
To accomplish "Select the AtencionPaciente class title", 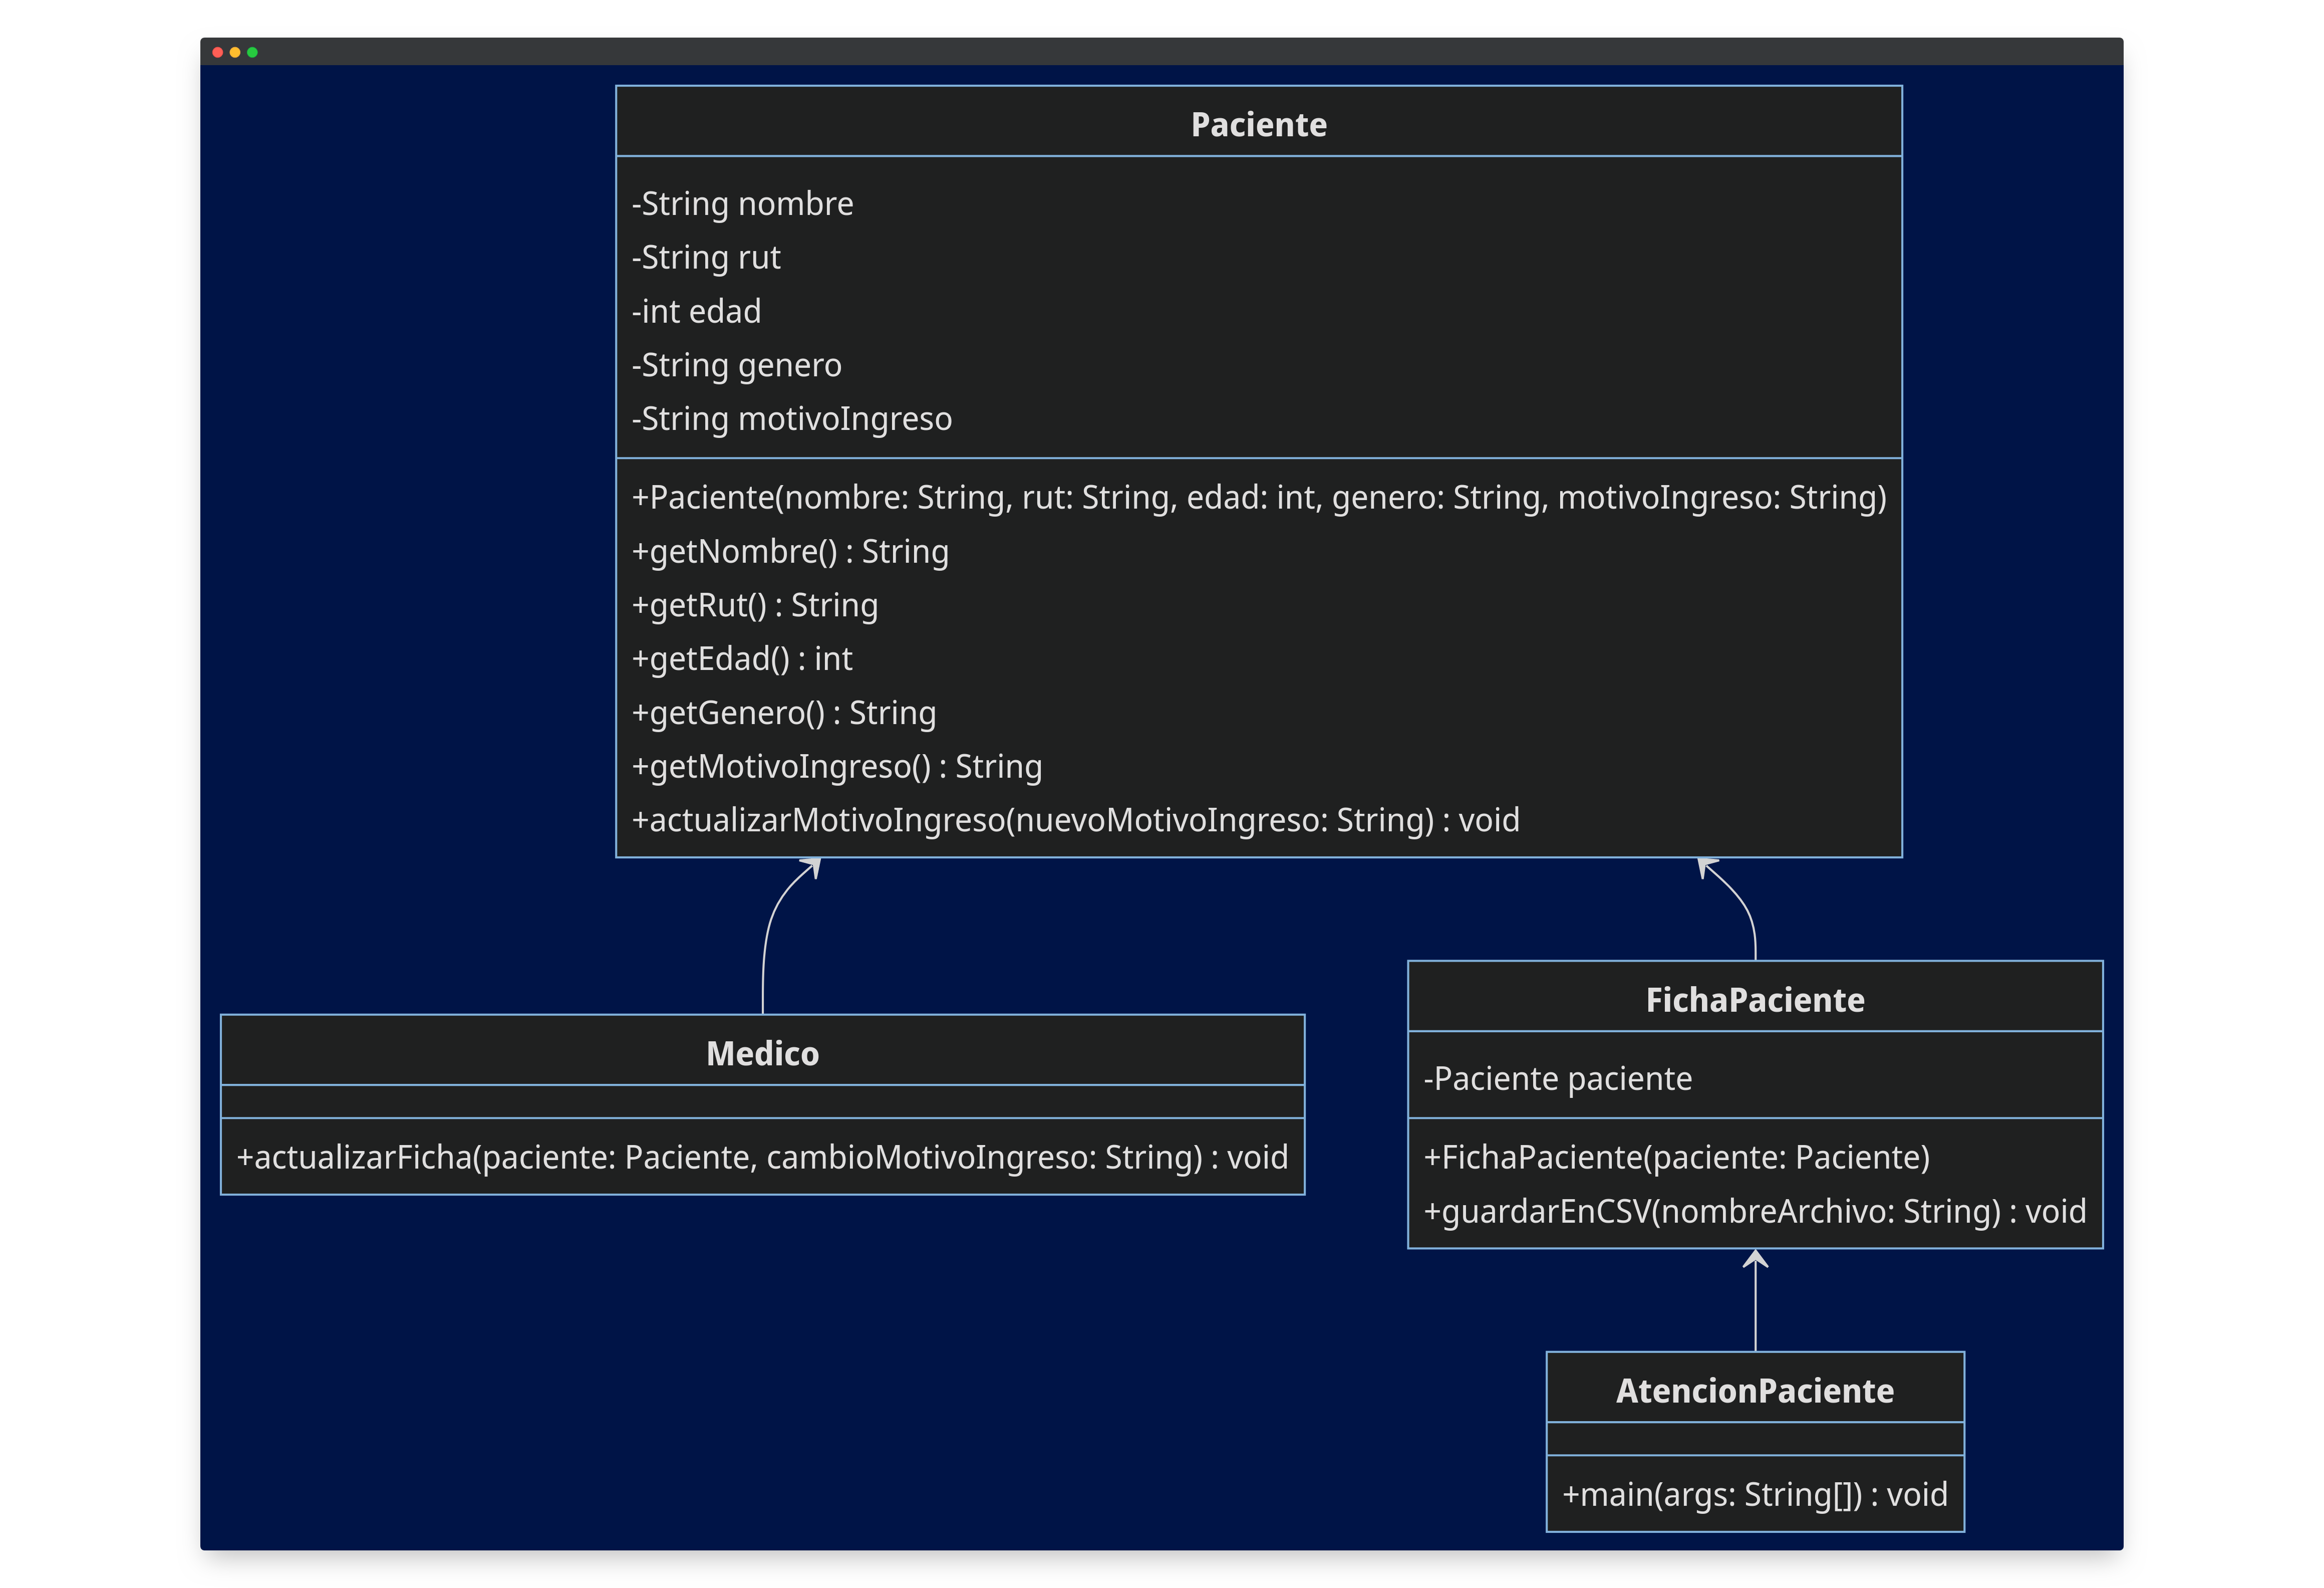I will (1755, 1391).
